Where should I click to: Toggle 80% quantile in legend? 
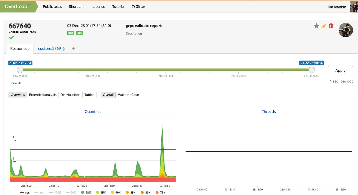pos(145,192)
